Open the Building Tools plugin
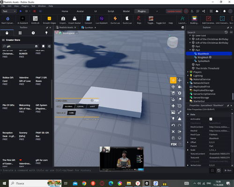 pyautogui.click(x=194, y=20)
